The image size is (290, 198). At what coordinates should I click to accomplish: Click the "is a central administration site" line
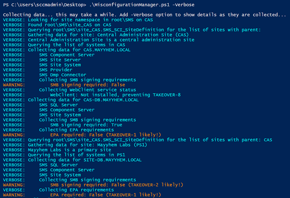pyautogui.click(x=111, y=40)
